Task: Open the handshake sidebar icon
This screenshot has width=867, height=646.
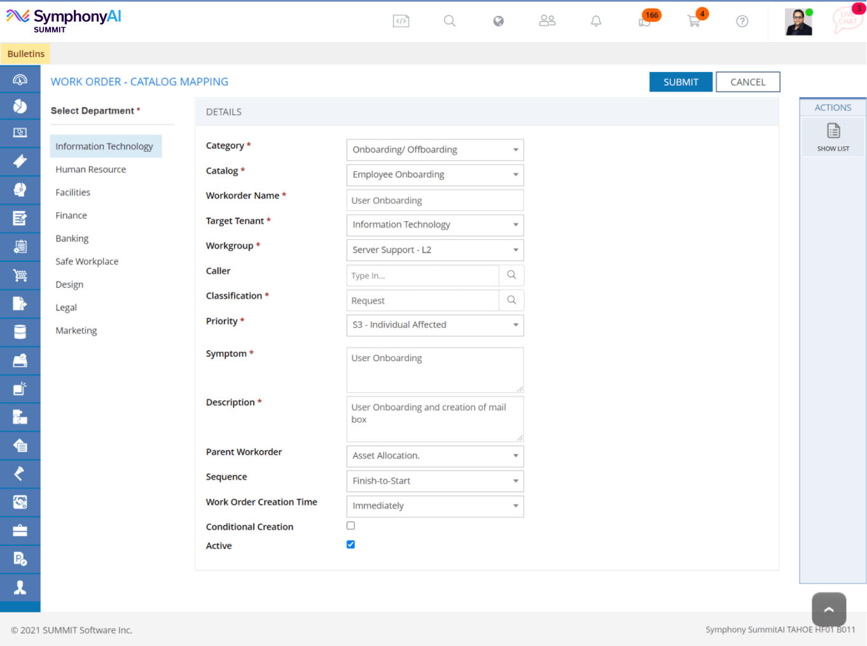Action: [20, 502]
